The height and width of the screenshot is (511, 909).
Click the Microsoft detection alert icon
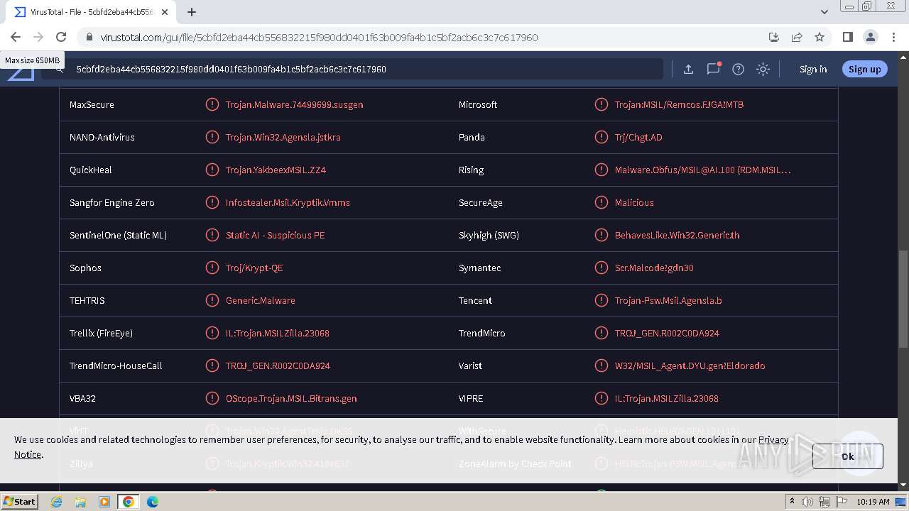[x=601, y=104]
